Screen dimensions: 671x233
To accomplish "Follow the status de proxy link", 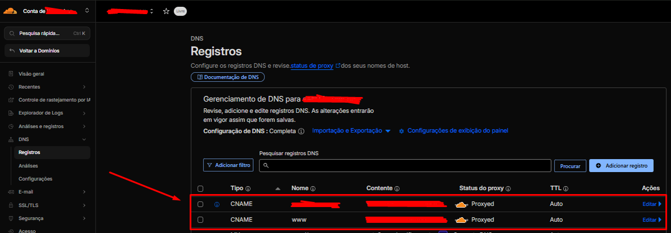I will click(312, 66).
